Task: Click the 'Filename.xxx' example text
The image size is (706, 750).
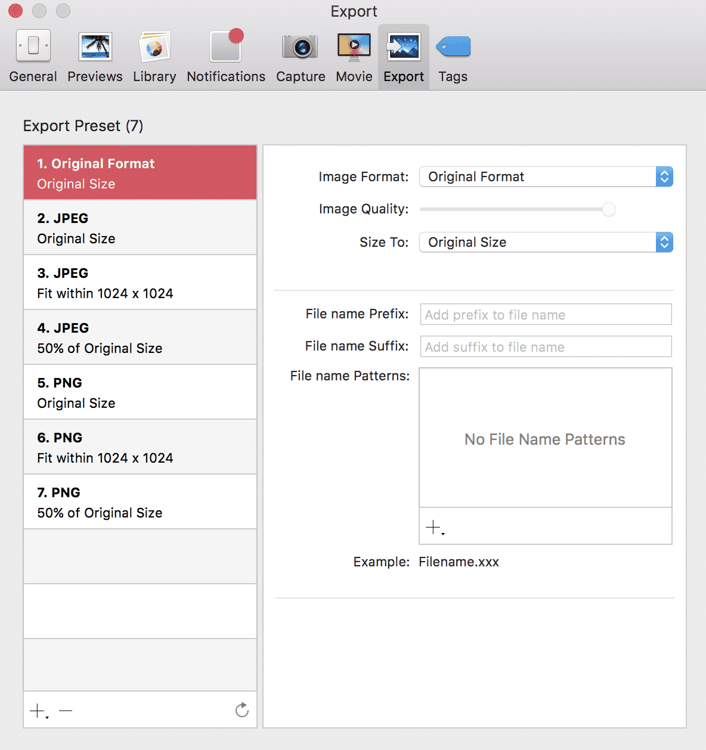Action: coord(459,562)
